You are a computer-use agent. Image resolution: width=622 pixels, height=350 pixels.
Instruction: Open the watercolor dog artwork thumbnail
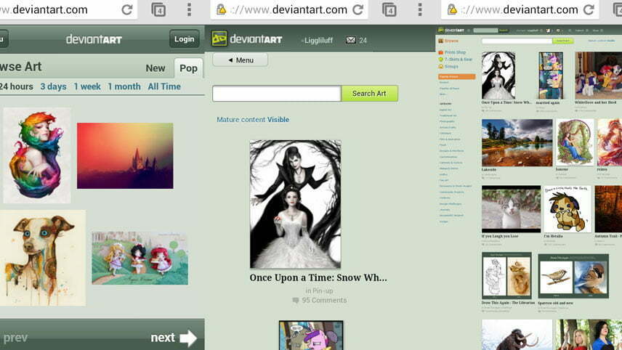tap(42, 258)
